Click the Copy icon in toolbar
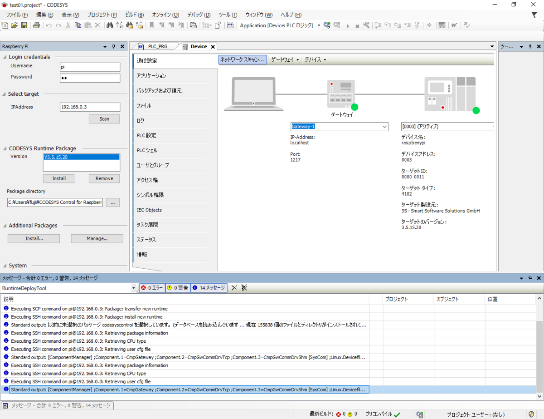The width and height of the screenshot is (544, 419). (x=78, y=25)
